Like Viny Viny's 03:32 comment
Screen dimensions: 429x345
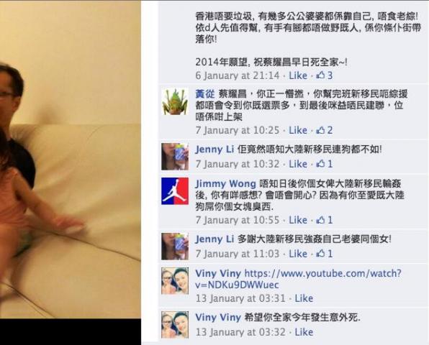[x=304, y=332]
